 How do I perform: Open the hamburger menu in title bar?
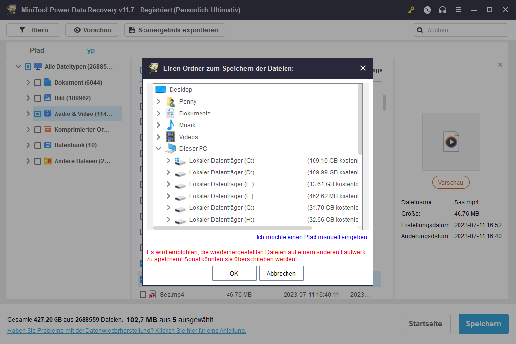[x=459, y=10]
